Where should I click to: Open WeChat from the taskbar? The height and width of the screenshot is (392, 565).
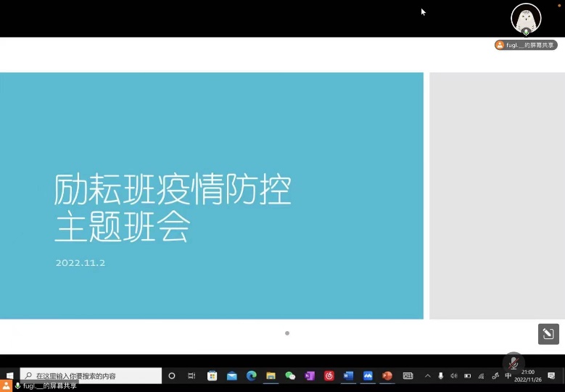pos(290,376)
